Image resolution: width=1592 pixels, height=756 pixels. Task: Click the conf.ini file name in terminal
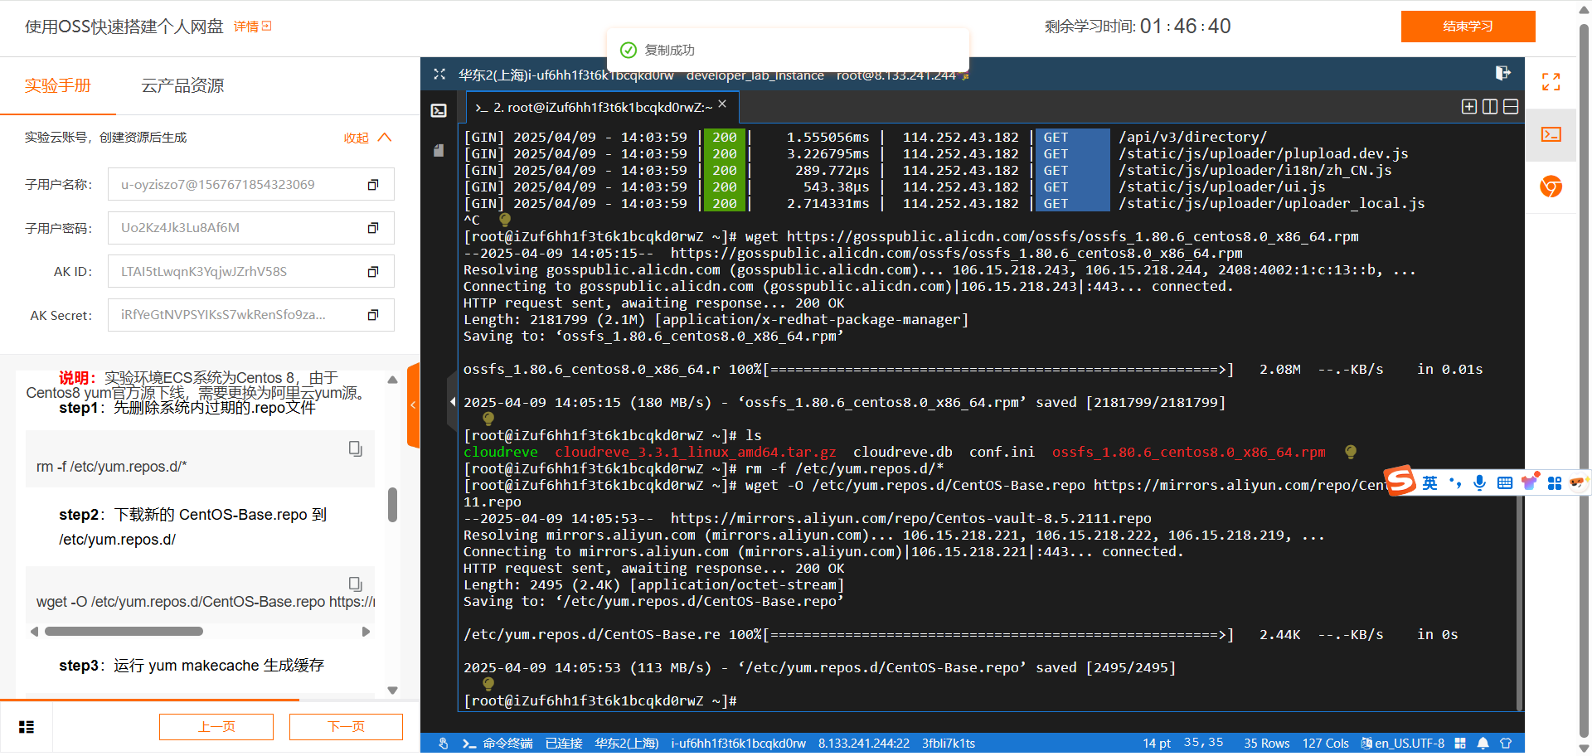pyautogui.click(x=1002, y=453)
